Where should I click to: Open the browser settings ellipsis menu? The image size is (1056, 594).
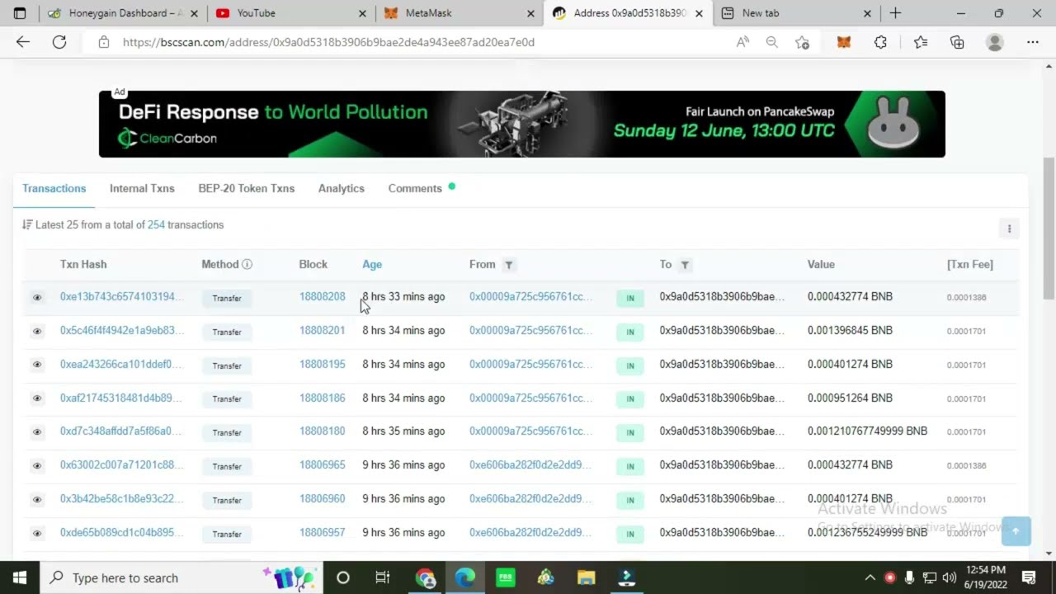click(1033, 42)
